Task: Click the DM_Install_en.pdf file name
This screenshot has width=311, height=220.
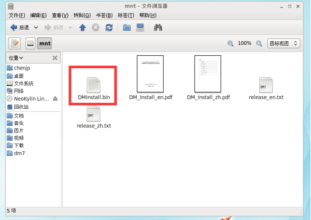Action: (151, 97)
